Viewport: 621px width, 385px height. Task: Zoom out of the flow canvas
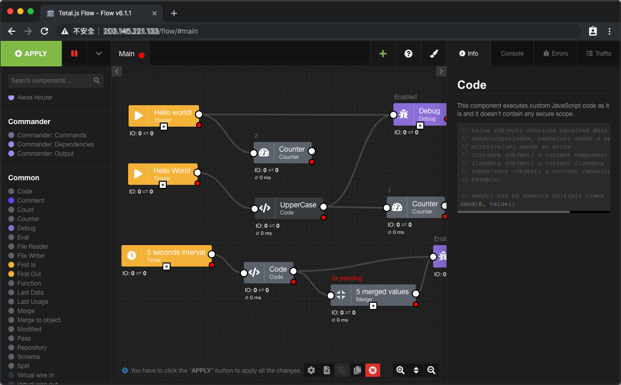tap(431, 370)
